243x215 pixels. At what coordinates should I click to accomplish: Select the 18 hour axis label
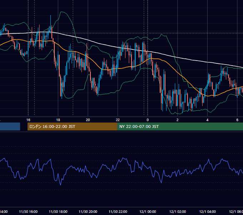coord(58,120)
